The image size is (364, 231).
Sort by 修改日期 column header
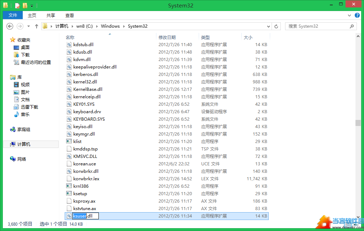pyautogui.click(x=167, y=37)
